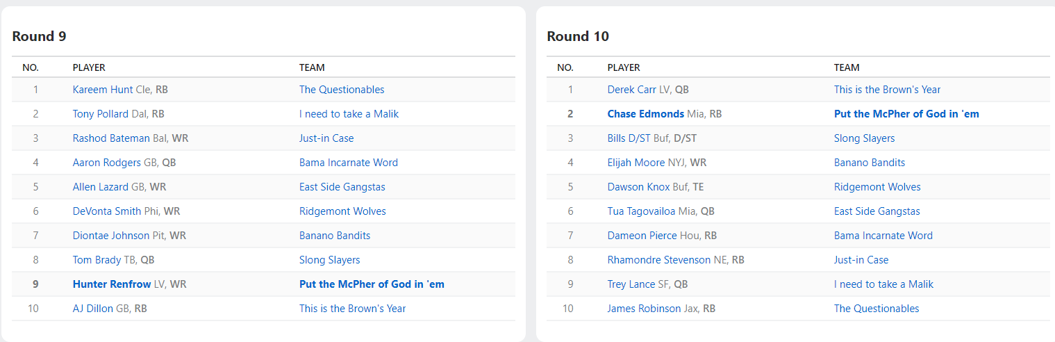Open Rhamondre Stevenson player profile

pos(659,260)
